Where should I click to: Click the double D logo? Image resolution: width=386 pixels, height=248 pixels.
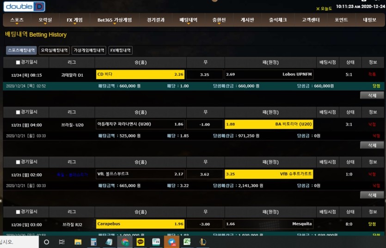pos(24,6)
